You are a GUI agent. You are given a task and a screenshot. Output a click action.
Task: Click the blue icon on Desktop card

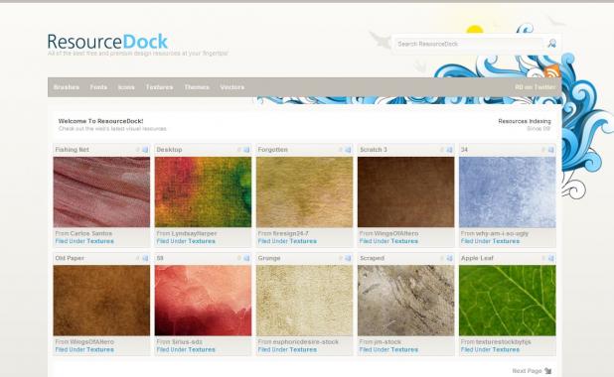246,150
